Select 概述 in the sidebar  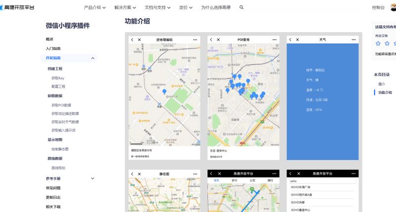[x=49, y=39]
